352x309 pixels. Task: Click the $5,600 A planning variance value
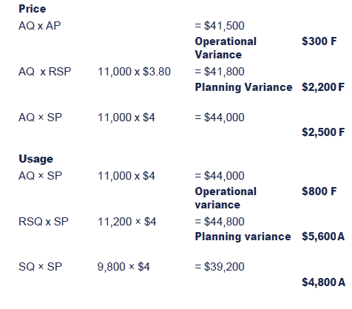click(x=323, y=237)
